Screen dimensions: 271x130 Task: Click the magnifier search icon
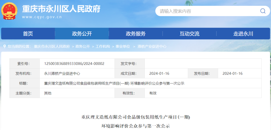click(263, 11)
